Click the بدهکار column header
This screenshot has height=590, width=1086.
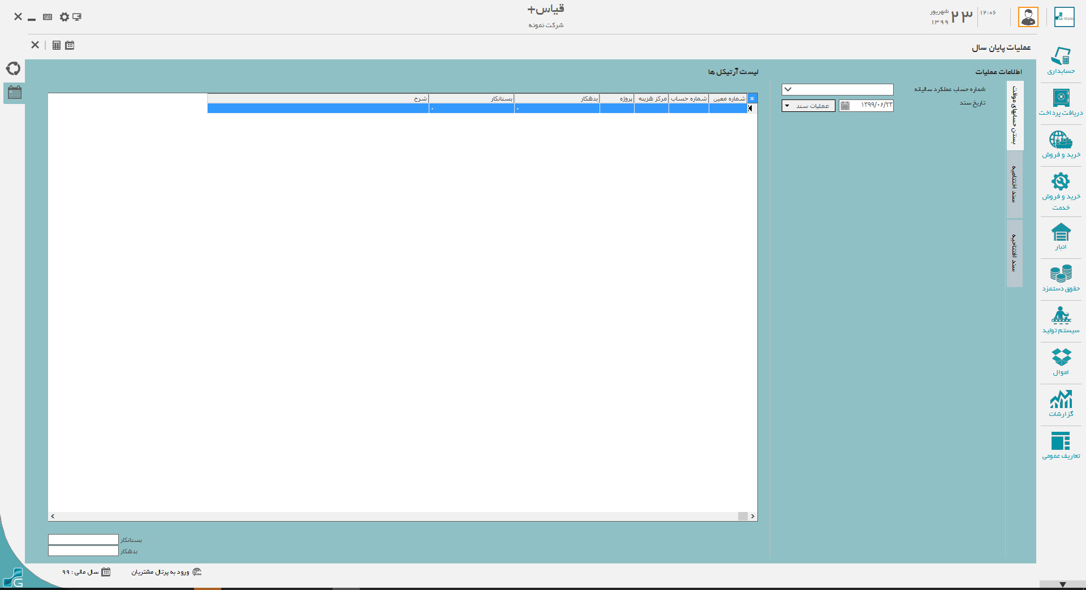tap(557, 99)
